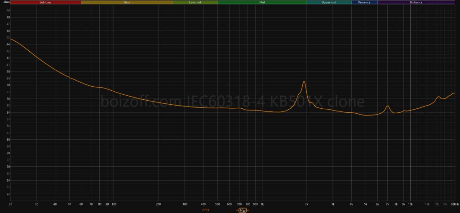Viewport: 460px width, 213px height.
Task: Click the 1k frequency axis label
Action: pos(262,204)
